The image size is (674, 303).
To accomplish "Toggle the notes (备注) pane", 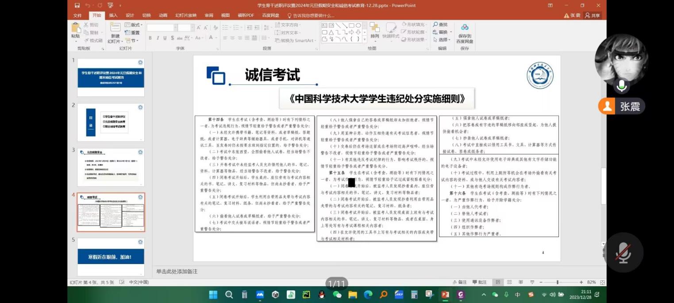I will point(460,282).
